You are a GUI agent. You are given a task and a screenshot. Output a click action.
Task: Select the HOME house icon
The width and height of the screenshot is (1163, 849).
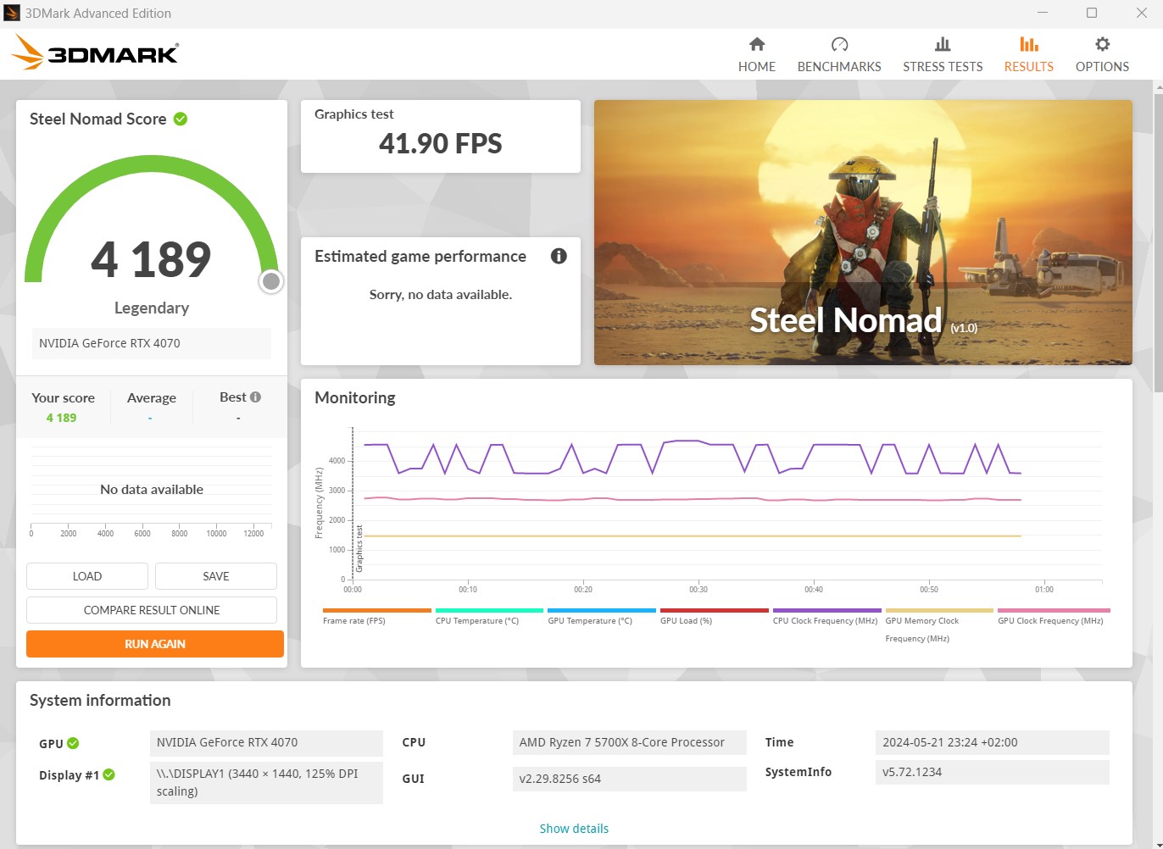pos(757,44)
